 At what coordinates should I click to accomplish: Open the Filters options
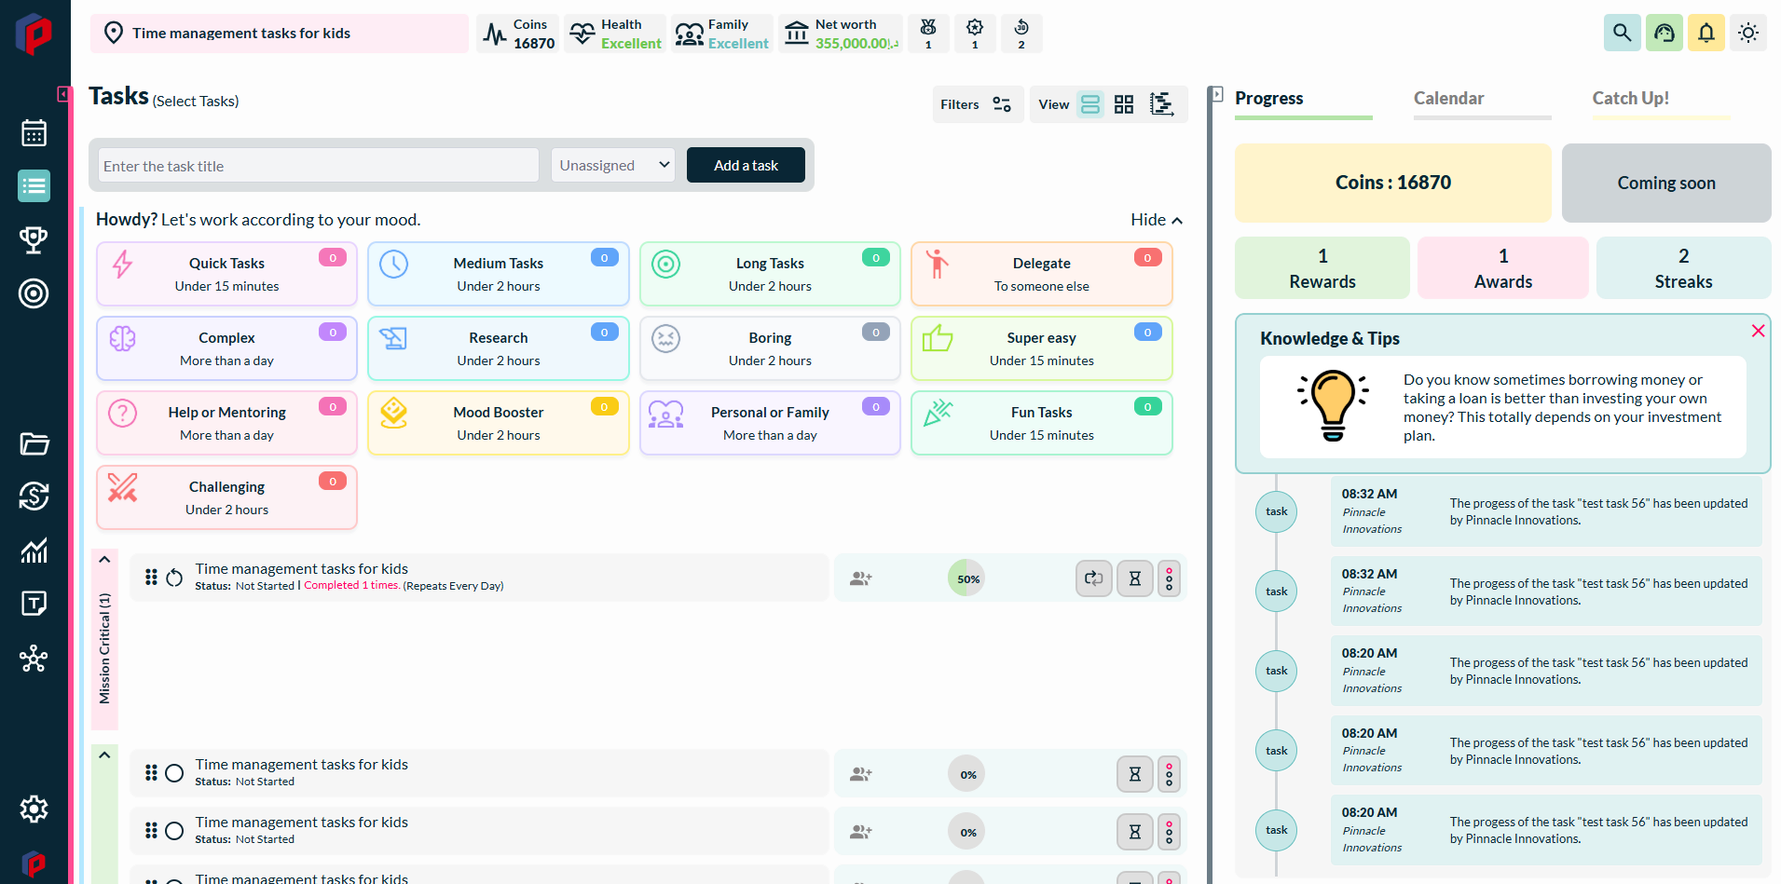click(x=978, y=104)
